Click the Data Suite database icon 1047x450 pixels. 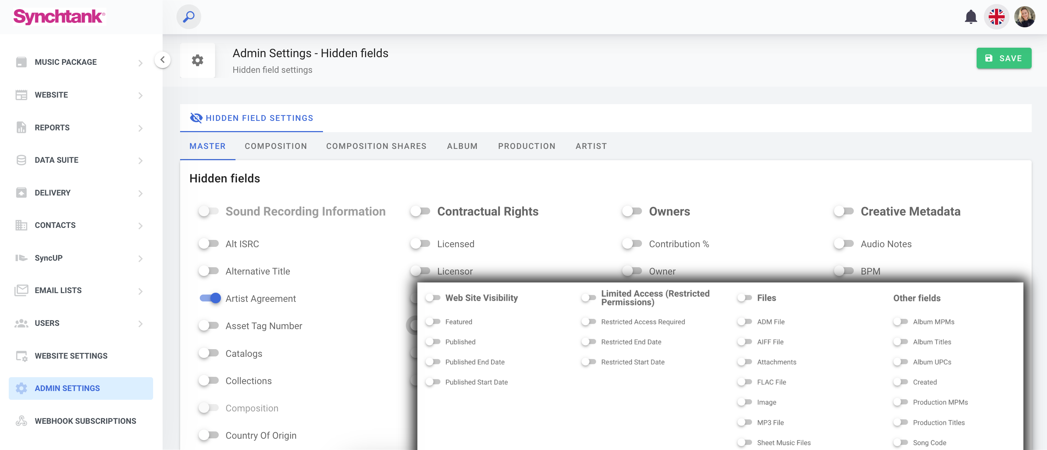click(x=21, y=160)
